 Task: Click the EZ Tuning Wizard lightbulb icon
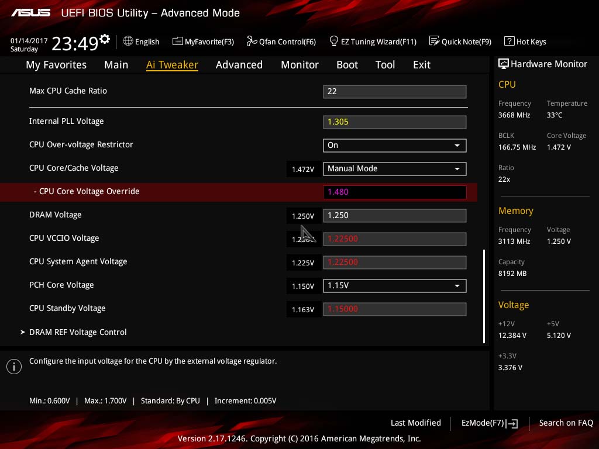pos(333,41)
